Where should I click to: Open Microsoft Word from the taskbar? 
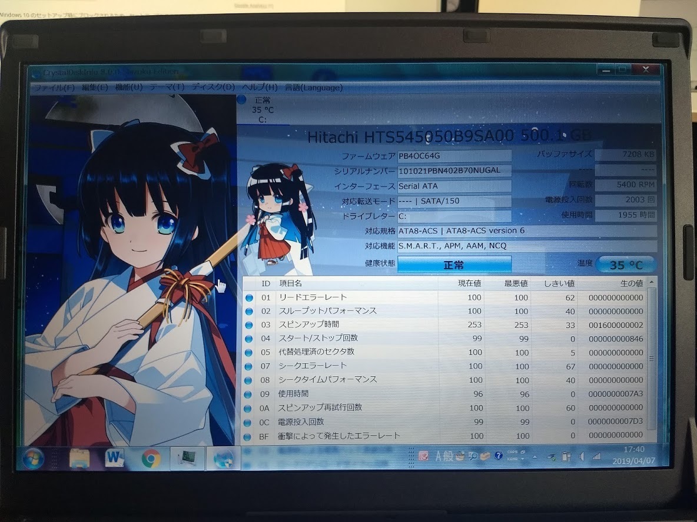click(x=114, y=458)
